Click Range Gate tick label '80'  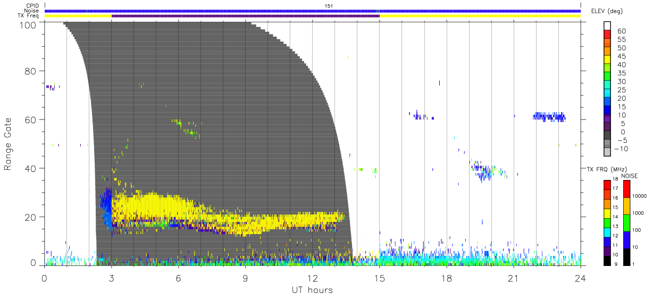31,71
